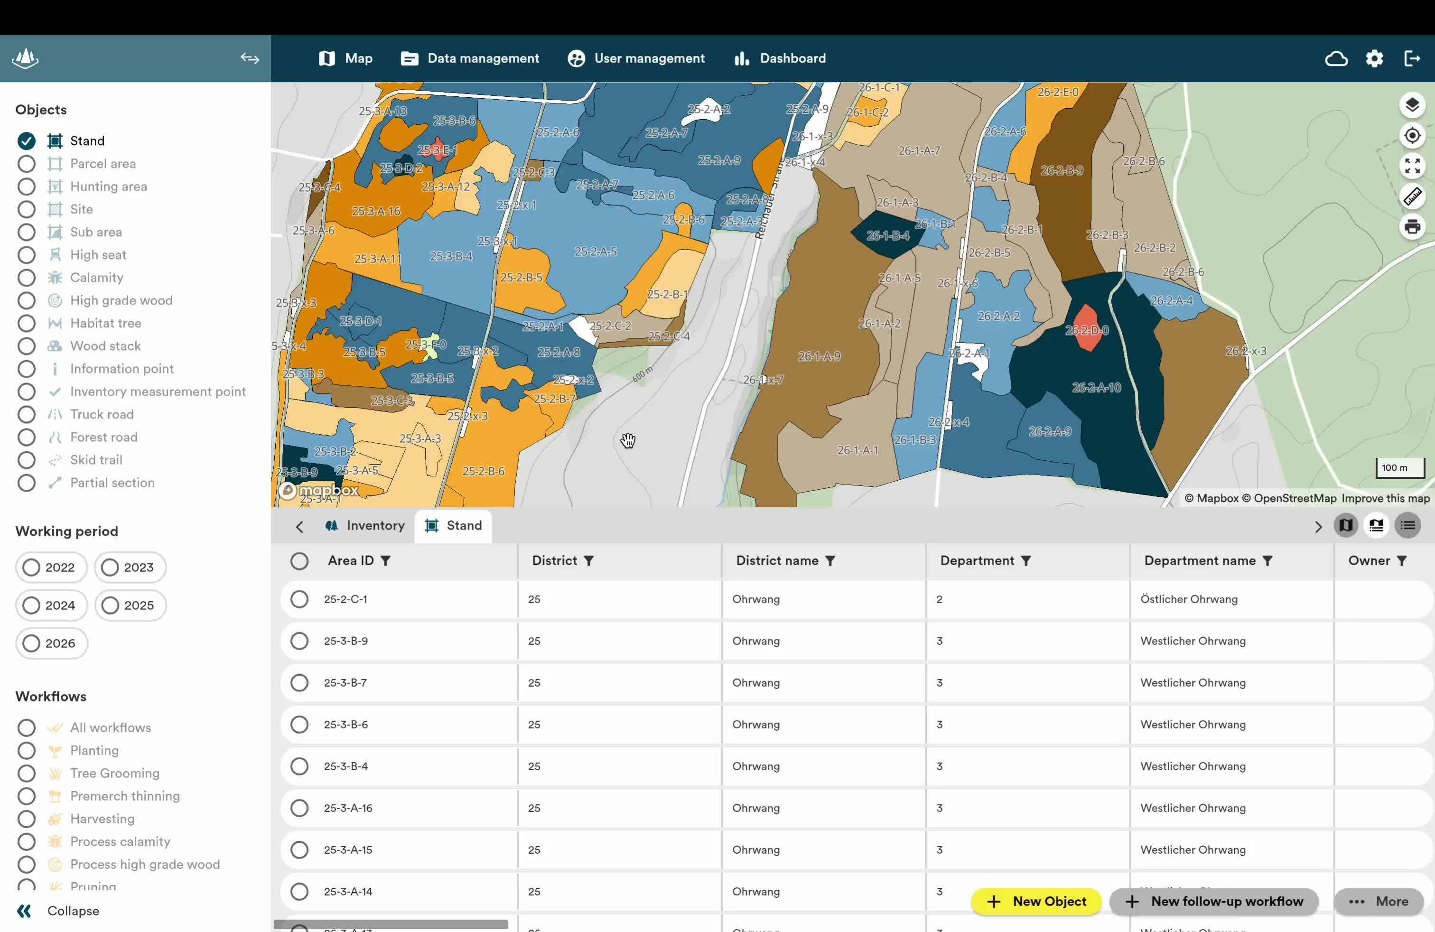Open cloud sync icon in header
This screenshot has height=932, width=1435.
point(1336,58)
